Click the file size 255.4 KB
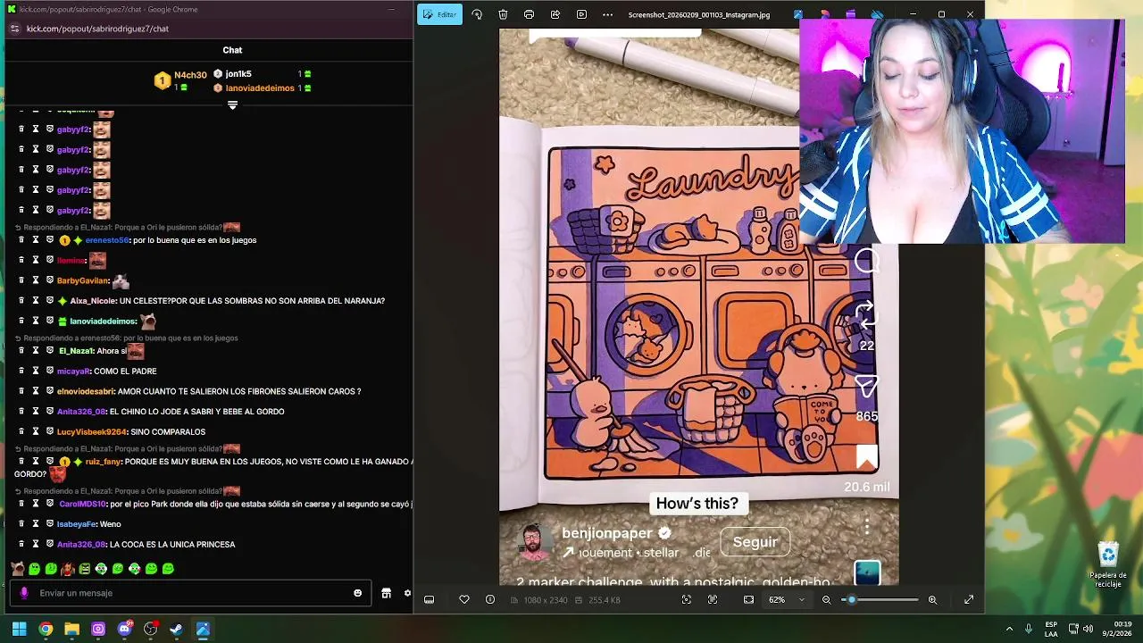Screen dimensions: 1143x643 tap(605, 600)
